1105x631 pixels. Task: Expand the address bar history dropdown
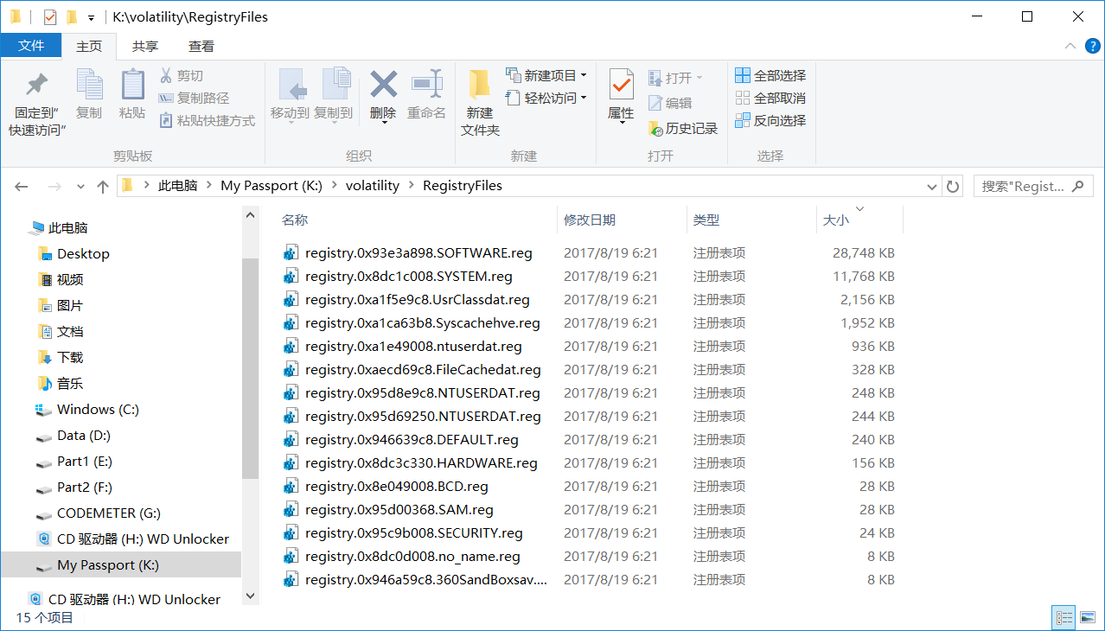point(931,186)
